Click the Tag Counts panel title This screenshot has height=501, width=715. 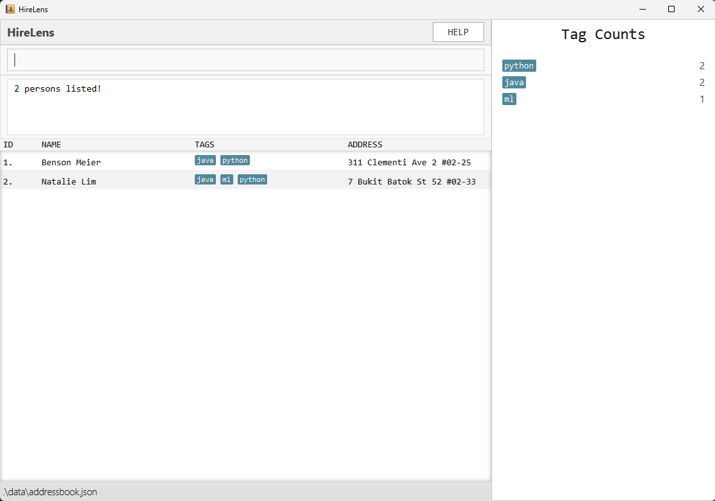coord(602,34)
